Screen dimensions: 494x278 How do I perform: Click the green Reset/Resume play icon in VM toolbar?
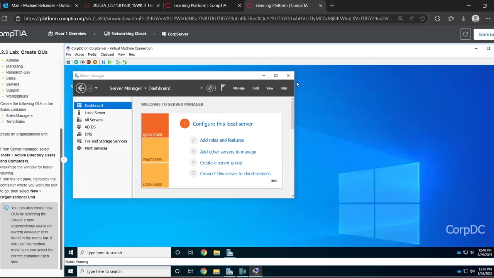(x=110, y=62)
